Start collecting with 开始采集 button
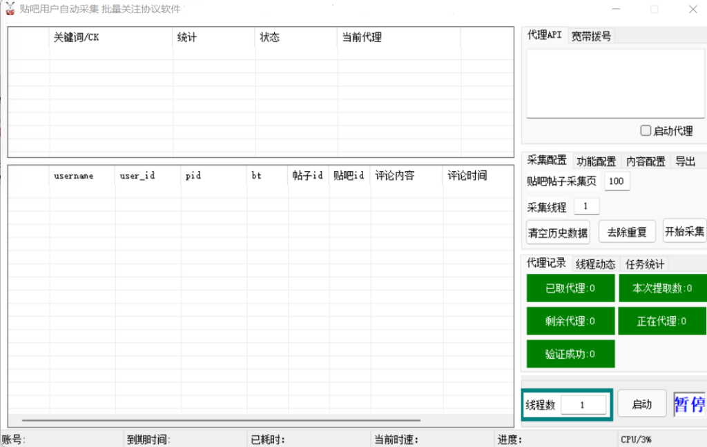 (x=684, y=232)
